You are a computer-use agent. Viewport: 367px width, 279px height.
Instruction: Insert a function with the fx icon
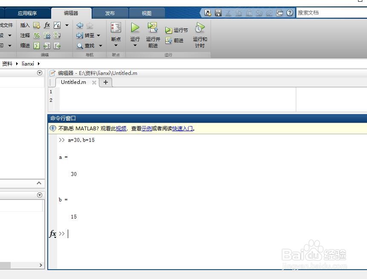coord(47,25)
